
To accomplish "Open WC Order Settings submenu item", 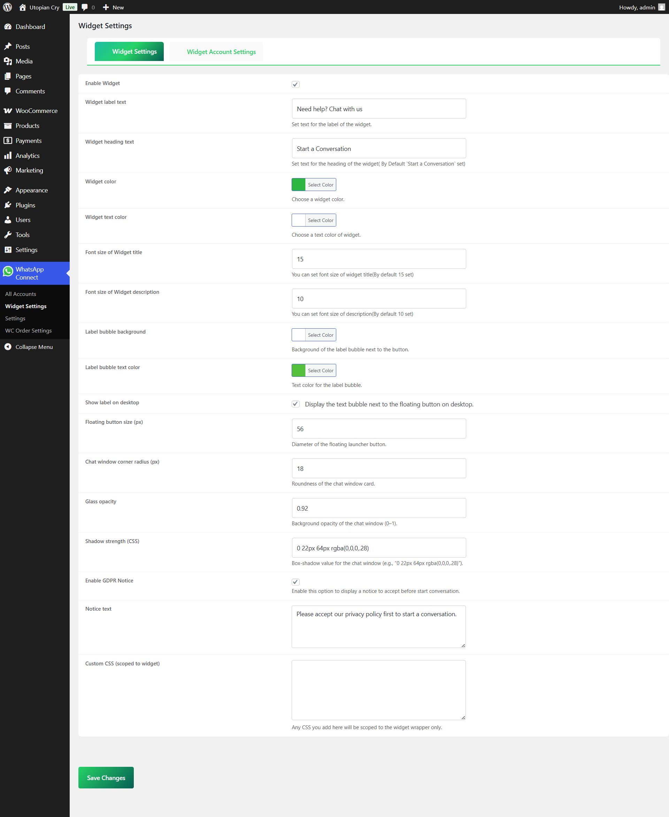I will tap(28, 330).
